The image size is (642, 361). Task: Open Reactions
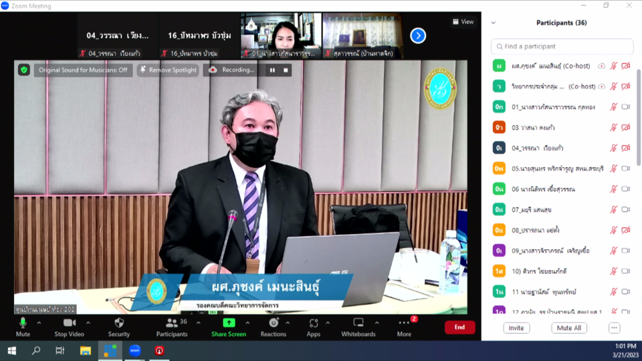273,327
